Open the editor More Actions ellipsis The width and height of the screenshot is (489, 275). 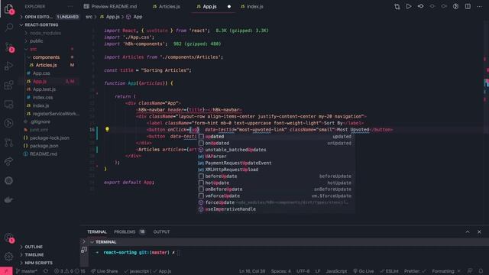coord(479,6)
